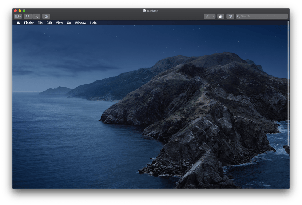The height and width of the screenshot is (205, 302).
Task: Zoom out using the magnifier minus icon
Action: (x=28, y=16)
